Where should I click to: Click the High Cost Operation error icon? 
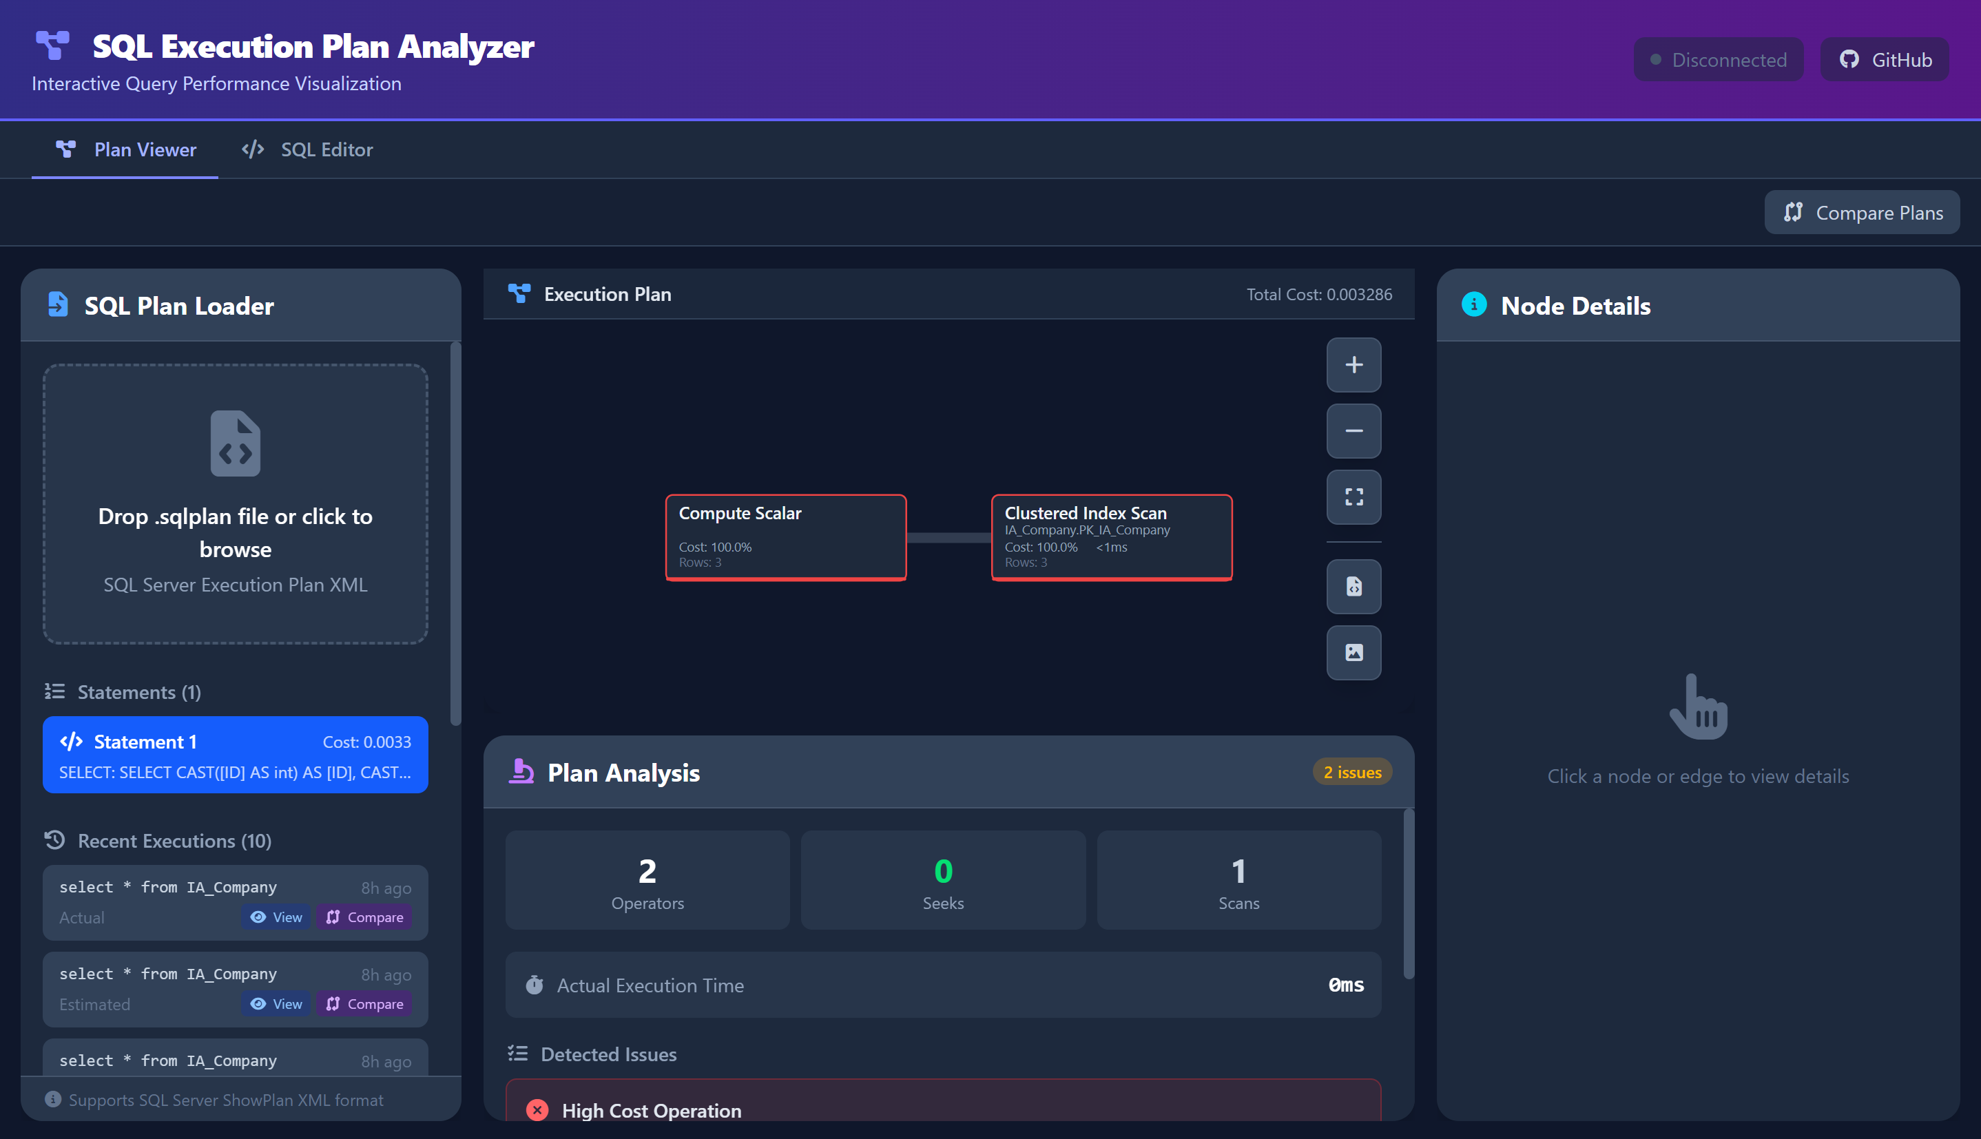(537, 1110)
